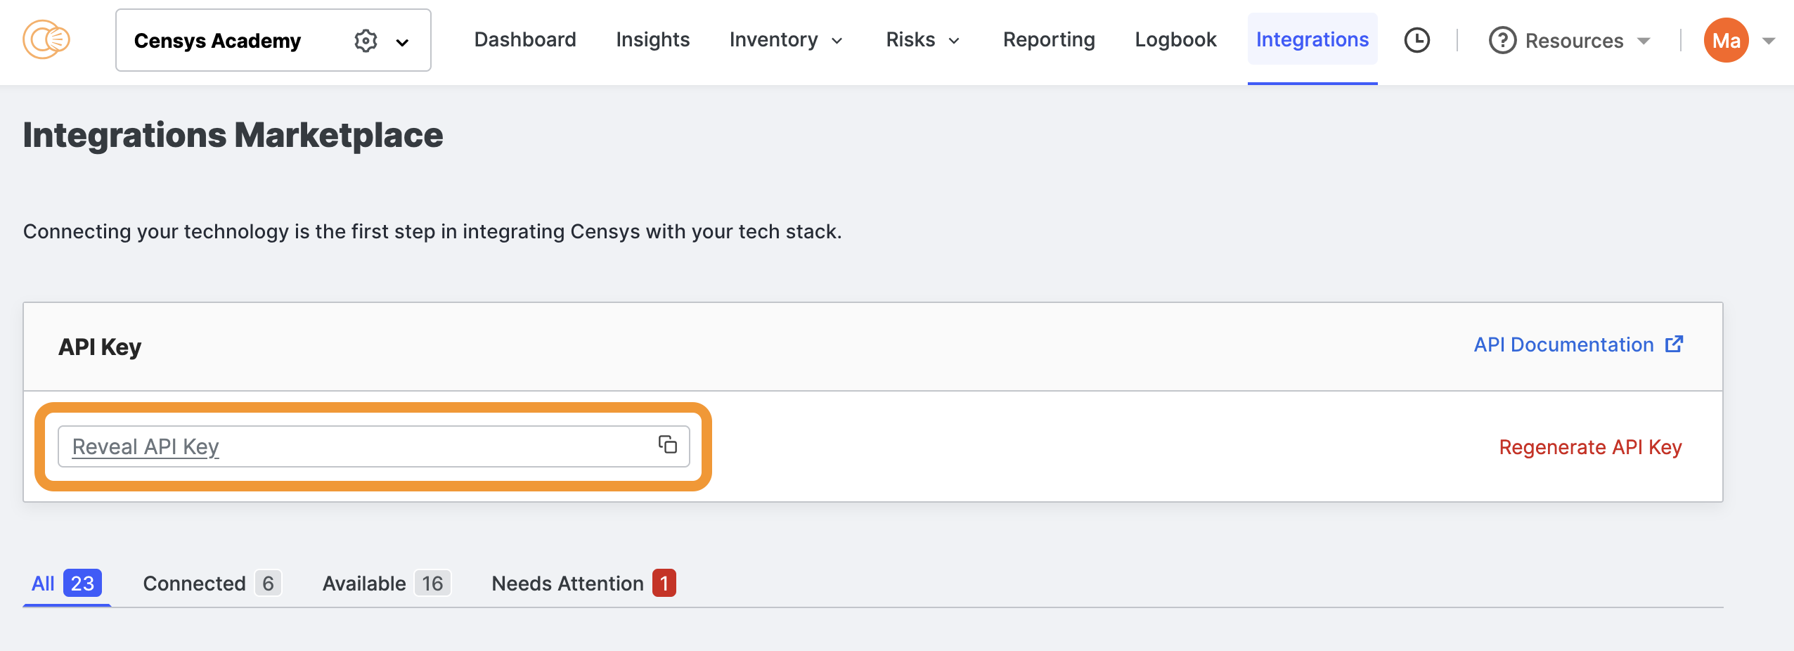
Task: Click the external link icon beside API Documentation
Action: tap(1674, 344)
